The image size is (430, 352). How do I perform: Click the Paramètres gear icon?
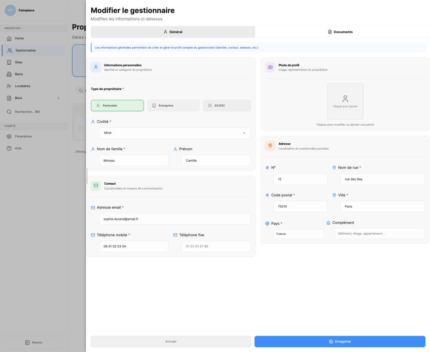(9, 137)
